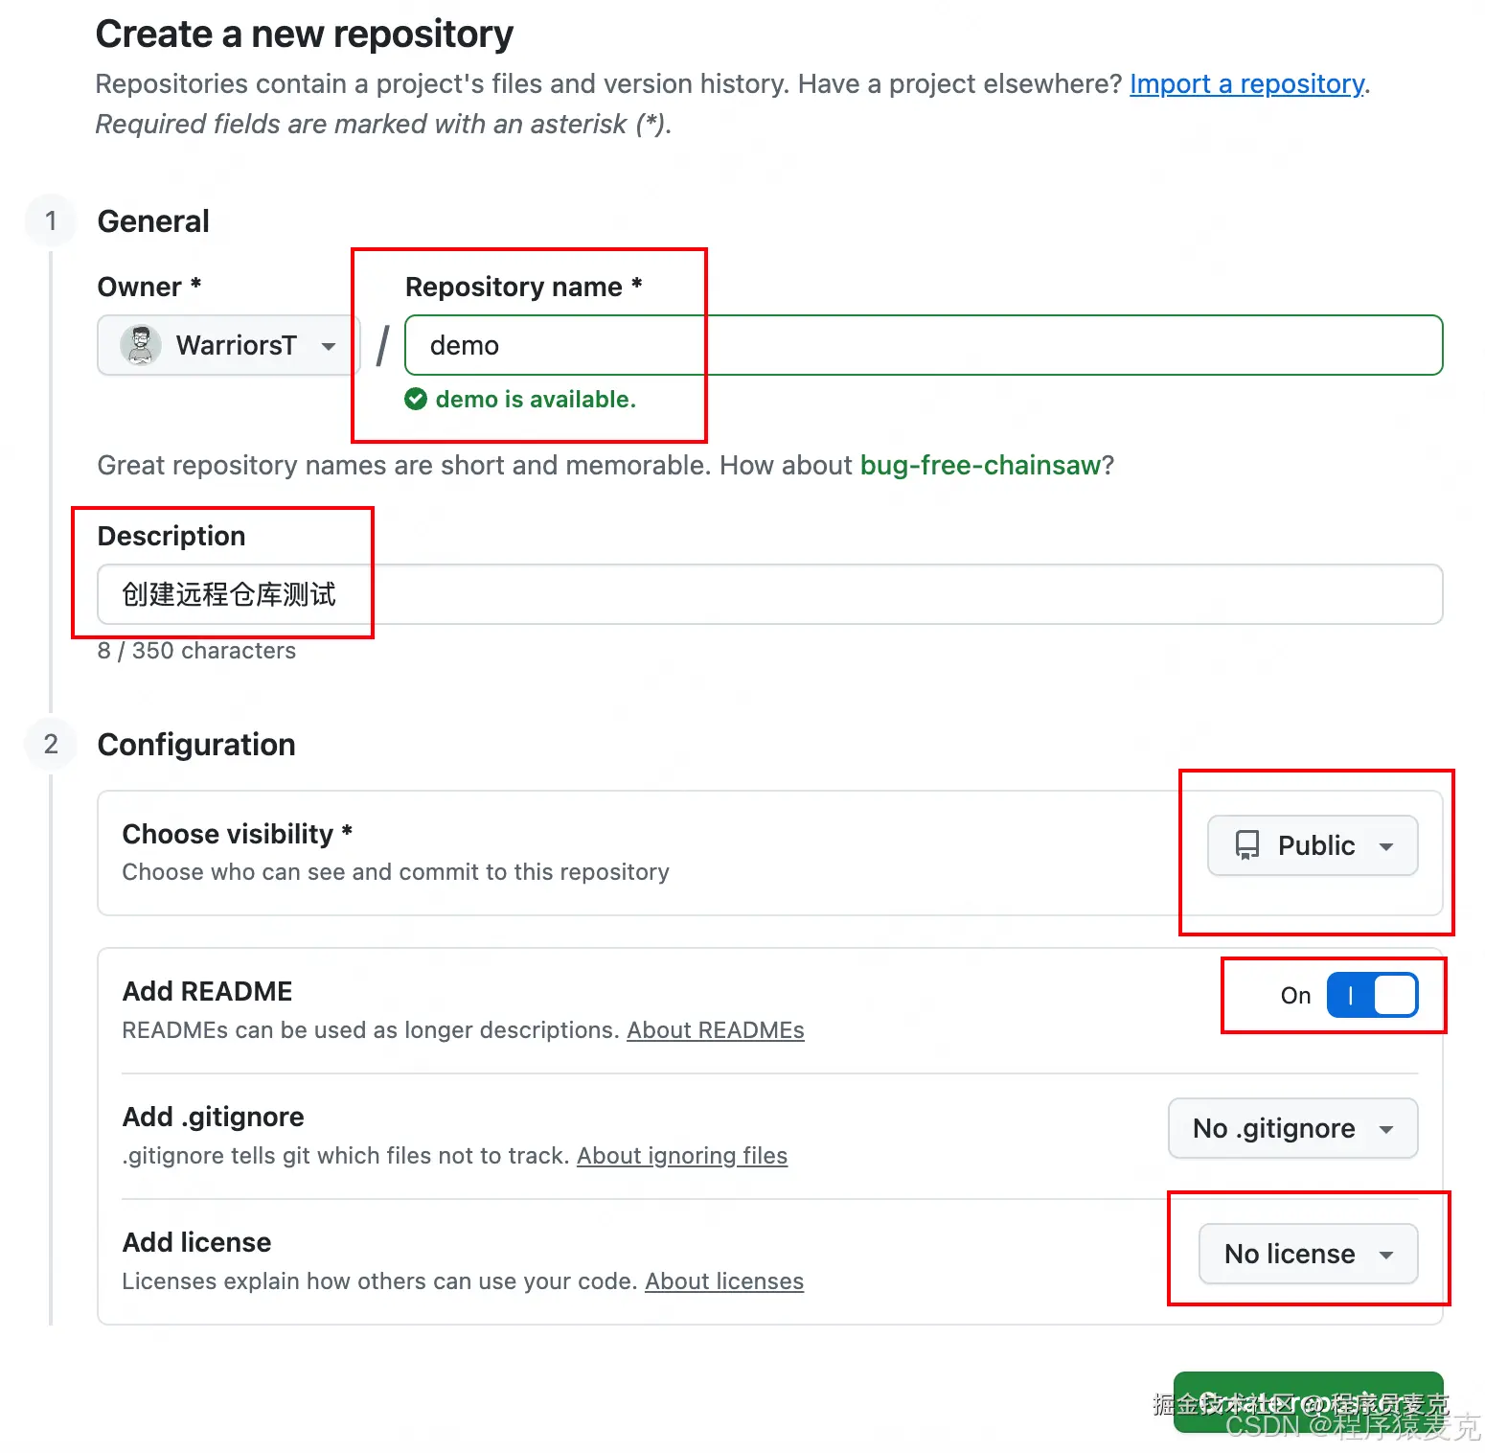
Task: Click the caret arrow beside No .gitignore
Action: [1385, 1129]
